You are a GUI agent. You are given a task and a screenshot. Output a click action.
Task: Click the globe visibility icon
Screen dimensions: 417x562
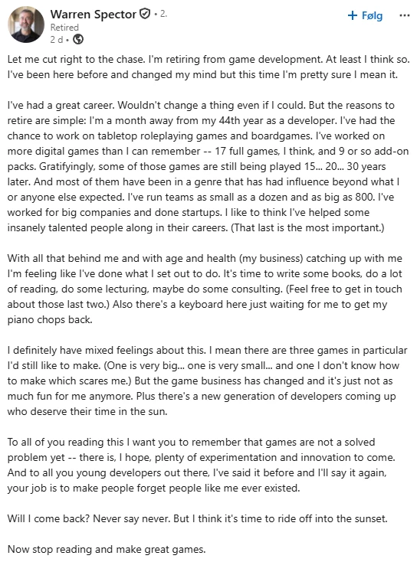pos(78,39)
